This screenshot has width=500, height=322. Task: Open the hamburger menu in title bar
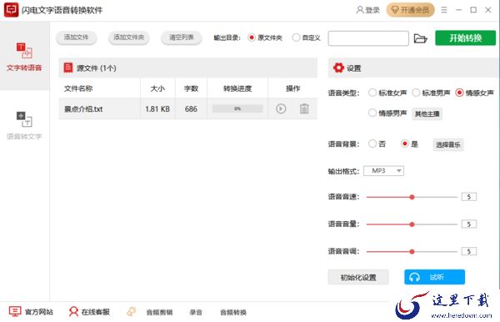click(444, 10)
